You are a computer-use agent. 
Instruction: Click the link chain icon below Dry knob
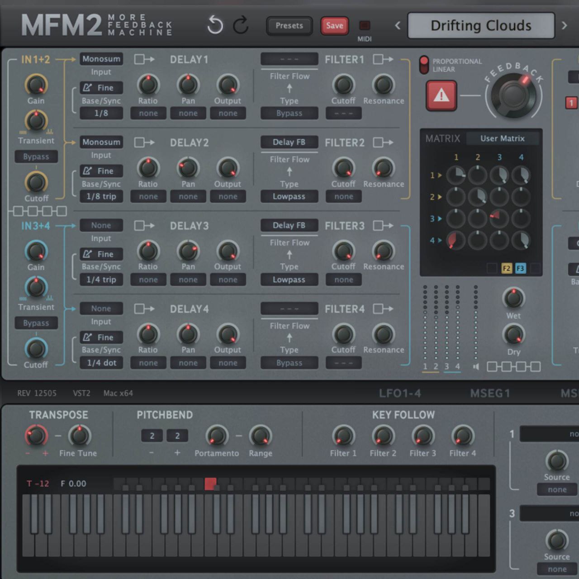[x=513, y=366]
